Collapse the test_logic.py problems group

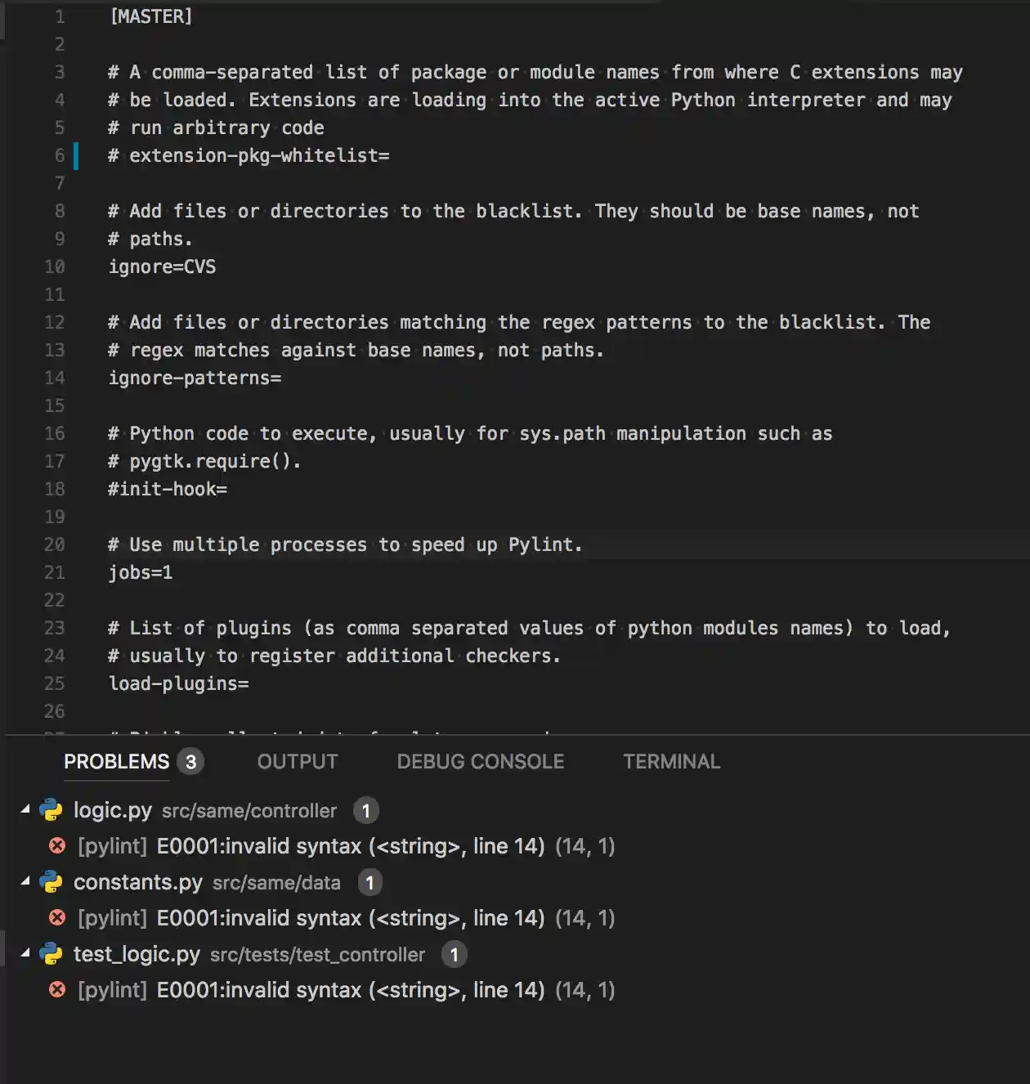(x=25, y=953)
